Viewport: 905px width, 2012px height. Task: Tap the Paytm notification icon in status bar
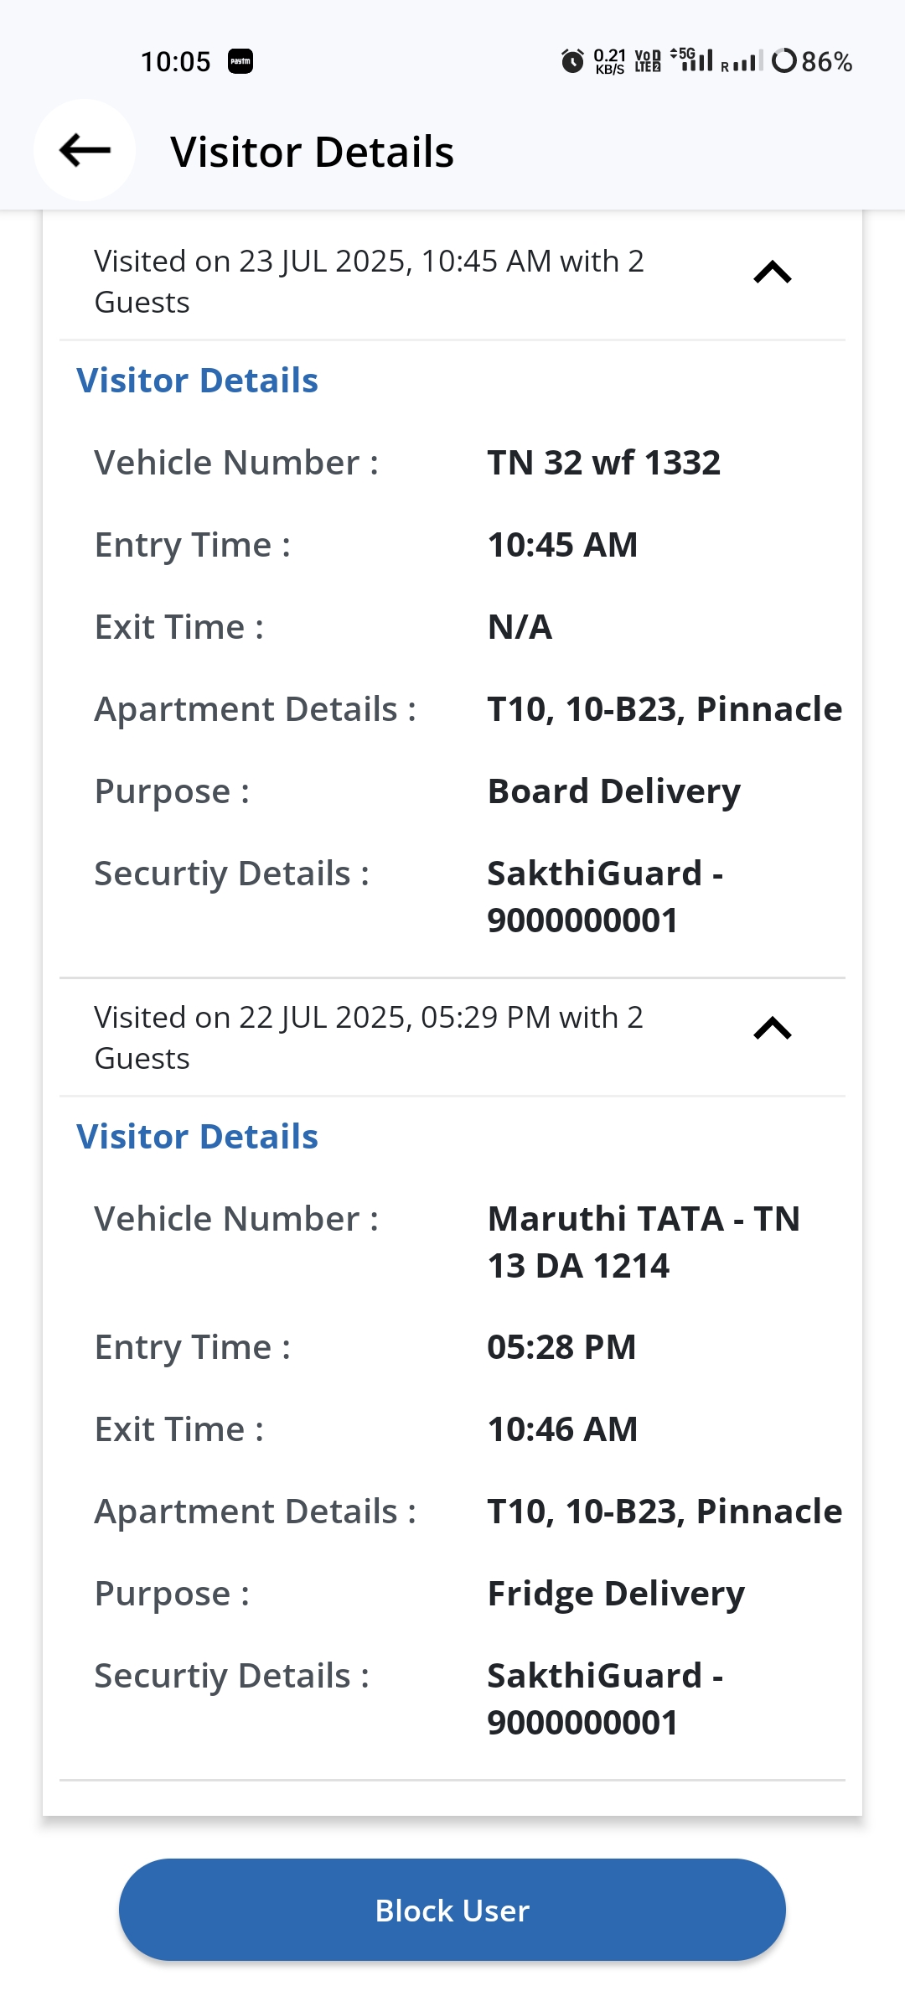click(x=240, y=61)
